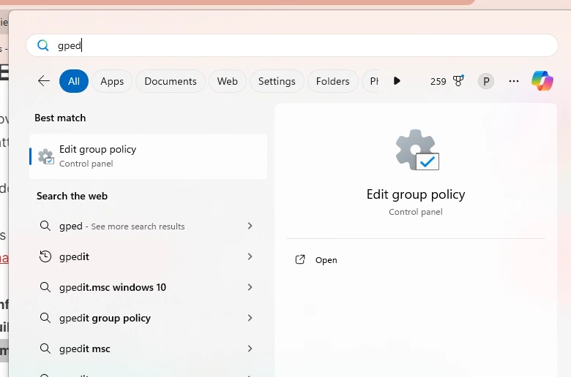
Task: Click the history icon beside gpedit suggestion
Action: tap(45, 256)
